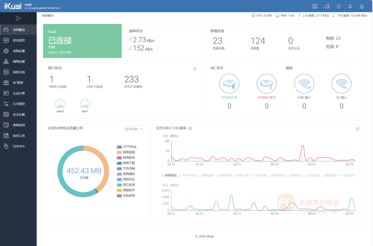Open the user account icon

361,6
